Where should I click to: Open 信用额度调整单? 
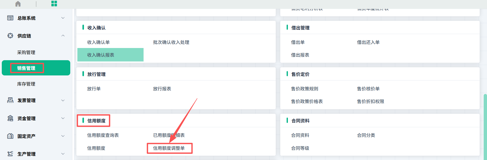(169, 148)
